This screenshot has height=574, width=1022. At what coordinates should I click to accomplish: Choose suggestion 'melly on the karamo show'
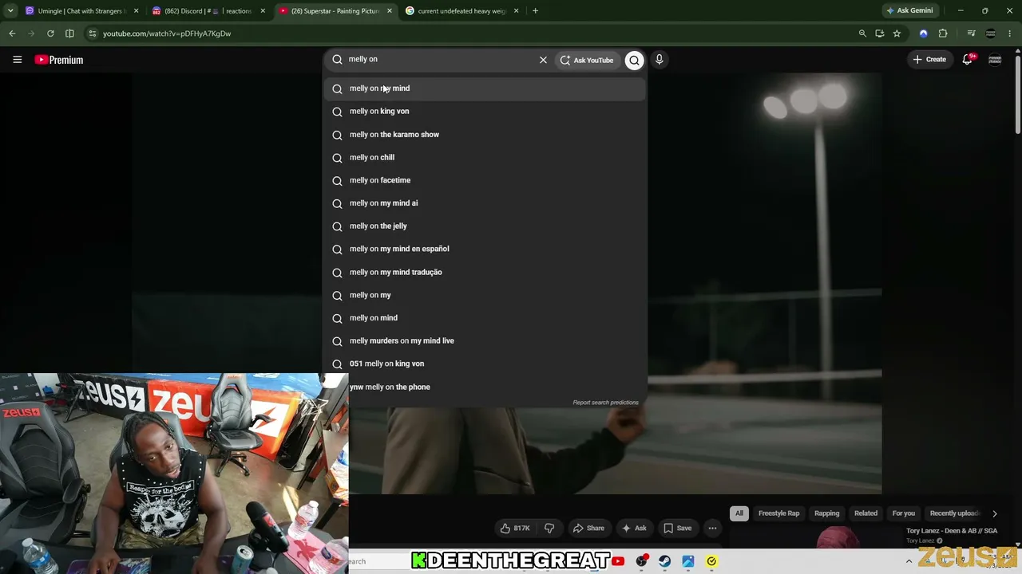485,135
